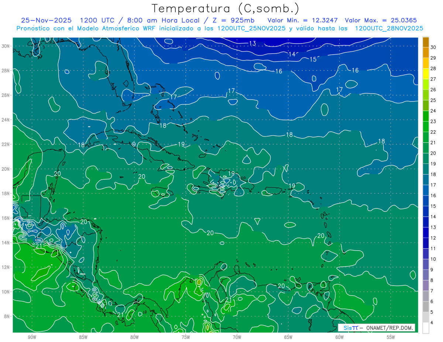Click the '70W' longitude axis label
This screenshot has height=342, width=443.
(237, 337)
